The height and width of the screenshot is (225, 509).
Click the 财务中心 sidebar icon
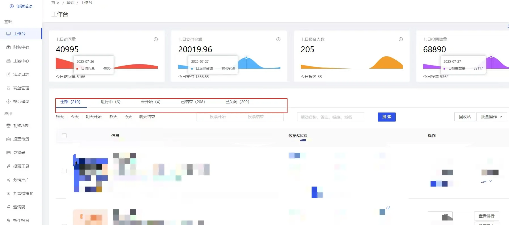(x=8, y=47)
